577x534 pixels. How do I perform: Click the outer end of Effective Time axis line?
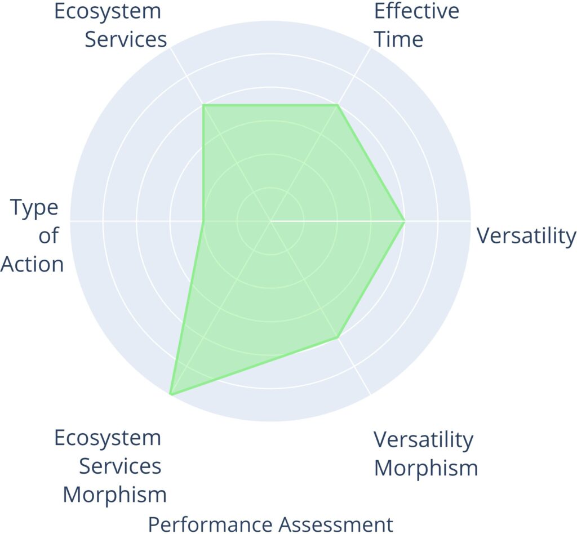coord(370,48)
